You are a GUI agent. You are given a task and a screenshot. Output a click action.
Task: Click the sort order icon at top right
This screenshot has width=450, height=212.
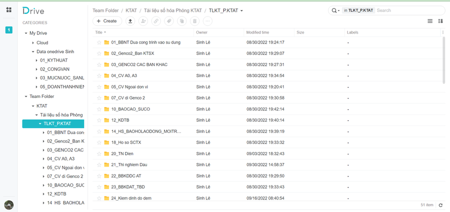[440, 21]
